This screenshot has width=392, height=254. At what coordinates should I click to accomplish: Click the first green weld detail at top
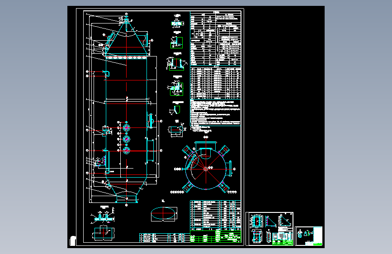(x=177, y=24)
